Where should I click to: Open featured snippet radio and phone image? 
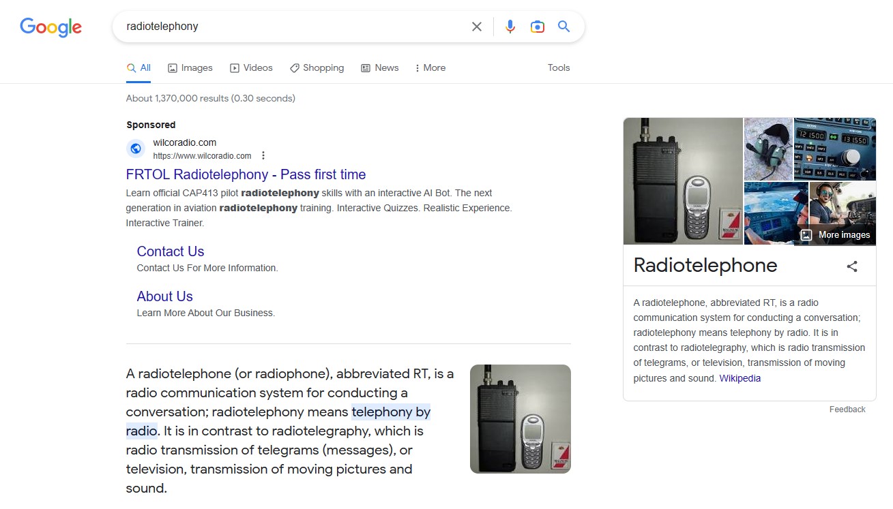(521, 419)
